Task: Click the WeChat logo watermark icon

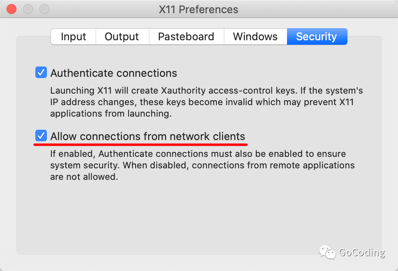Action: pyautogui.click(x=327, y=253)
